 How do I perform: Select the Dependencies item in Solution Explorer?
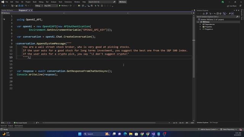pos(210,24)
